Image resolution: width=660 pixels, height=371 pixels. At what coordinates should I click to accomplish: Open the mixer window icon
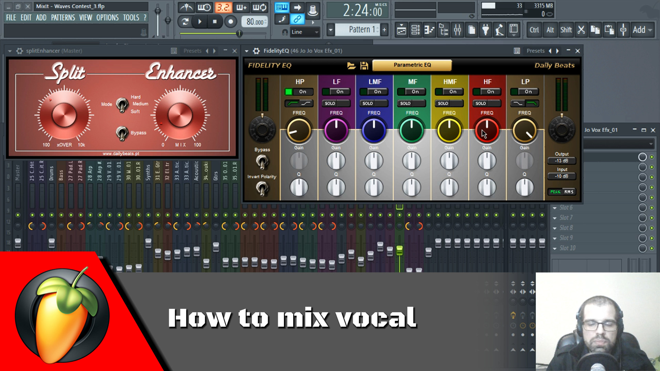(x=458, y=30)
